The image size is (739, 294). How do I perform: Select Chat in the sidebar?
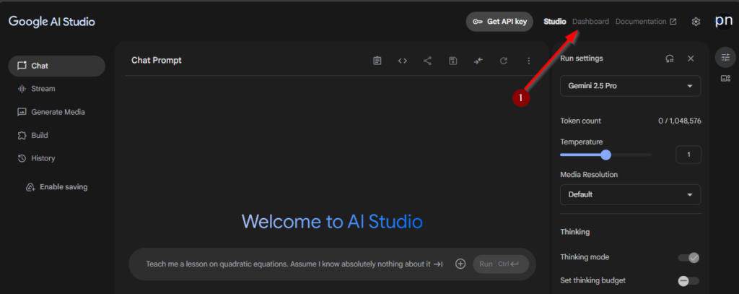[56, 66]
